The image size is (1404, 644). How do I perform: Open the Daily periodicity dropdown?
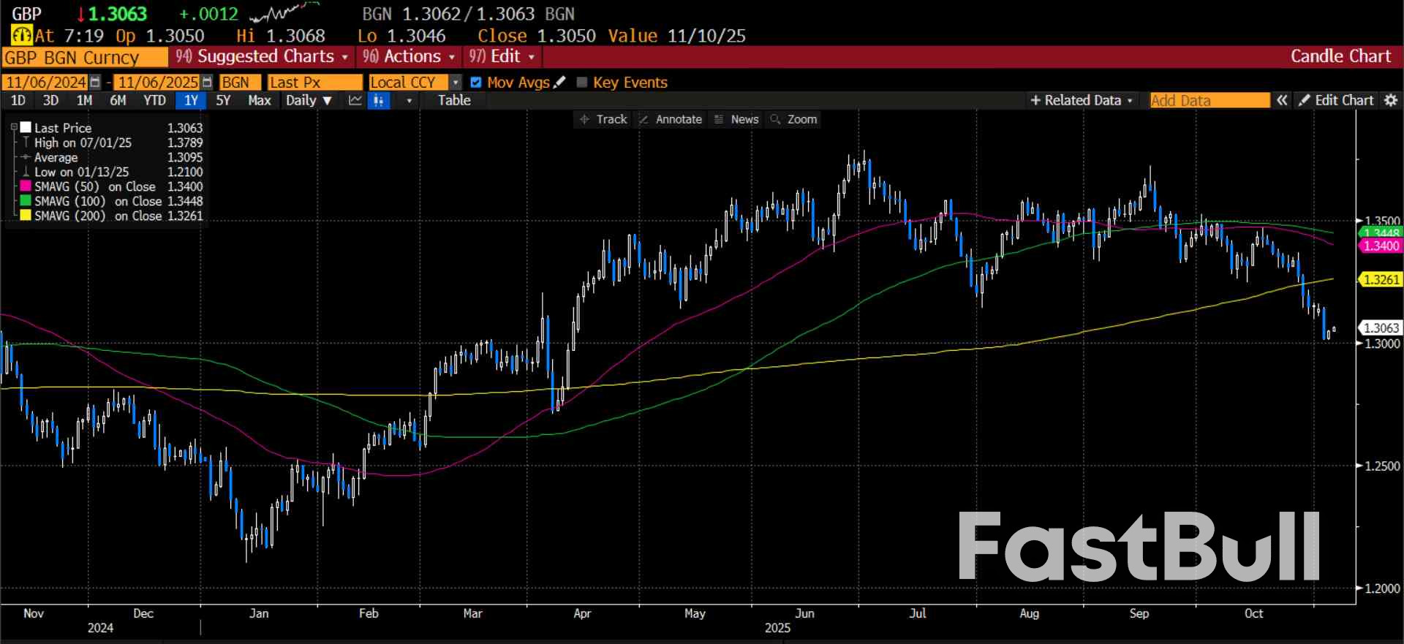(309, 101)
